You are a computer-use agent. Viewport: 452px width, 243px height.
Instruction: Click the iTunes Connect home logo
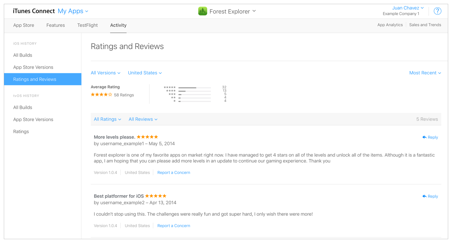(33, 11)
